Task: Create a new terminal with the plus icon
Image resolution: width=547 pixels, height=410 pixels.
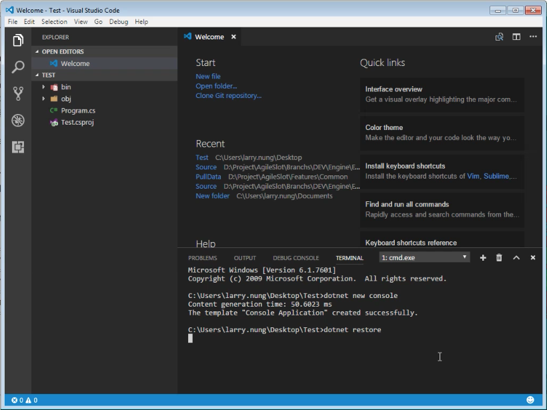Action: click(x=483, y=257)
